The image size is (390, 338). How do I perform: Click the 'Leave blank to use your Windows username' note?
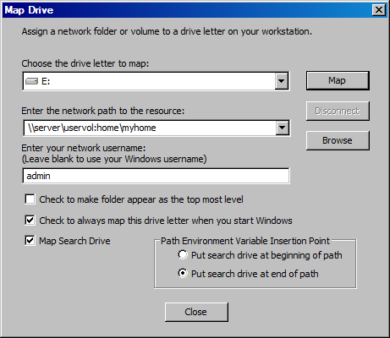[x=114, y=159]
